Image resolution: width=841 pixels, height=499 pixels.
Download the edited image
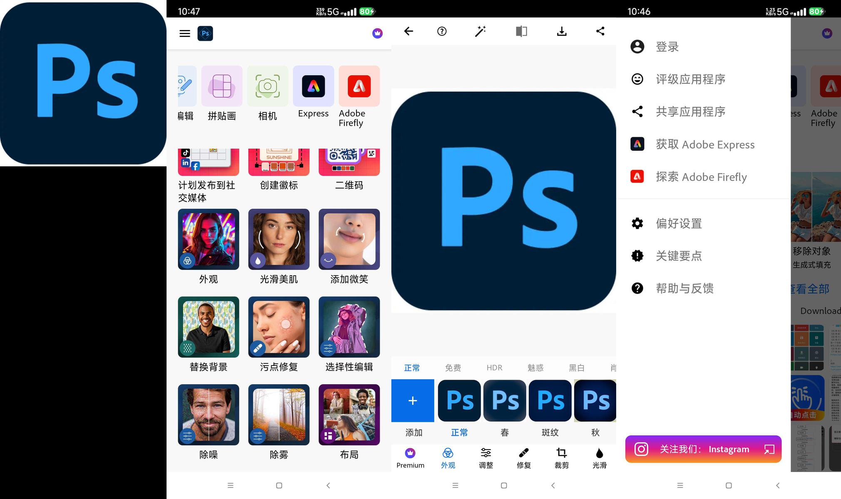[562, 31]
